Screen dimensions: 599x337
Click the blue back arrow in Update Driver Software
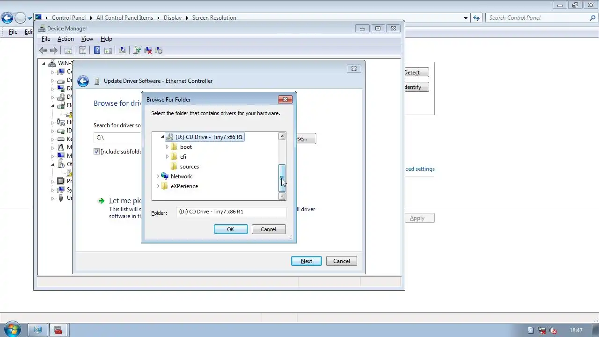click(83, 81)
